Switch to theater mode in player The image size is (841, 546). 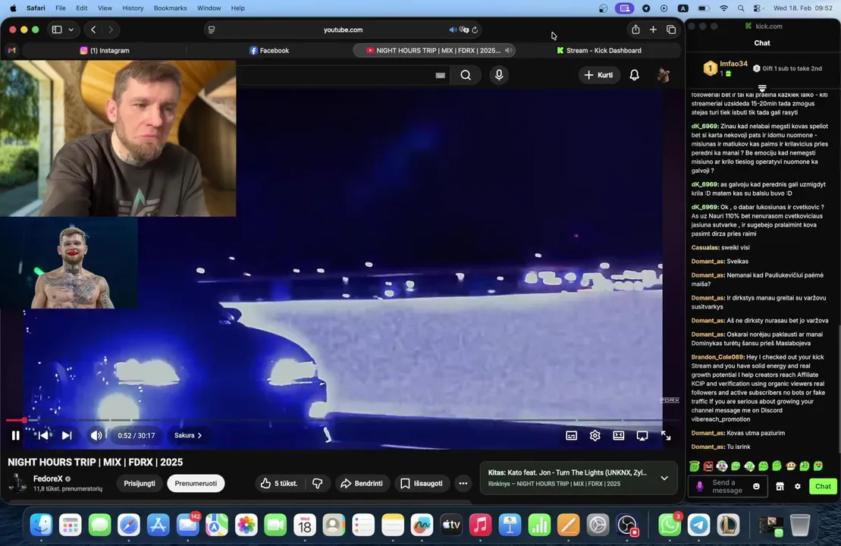618,435
